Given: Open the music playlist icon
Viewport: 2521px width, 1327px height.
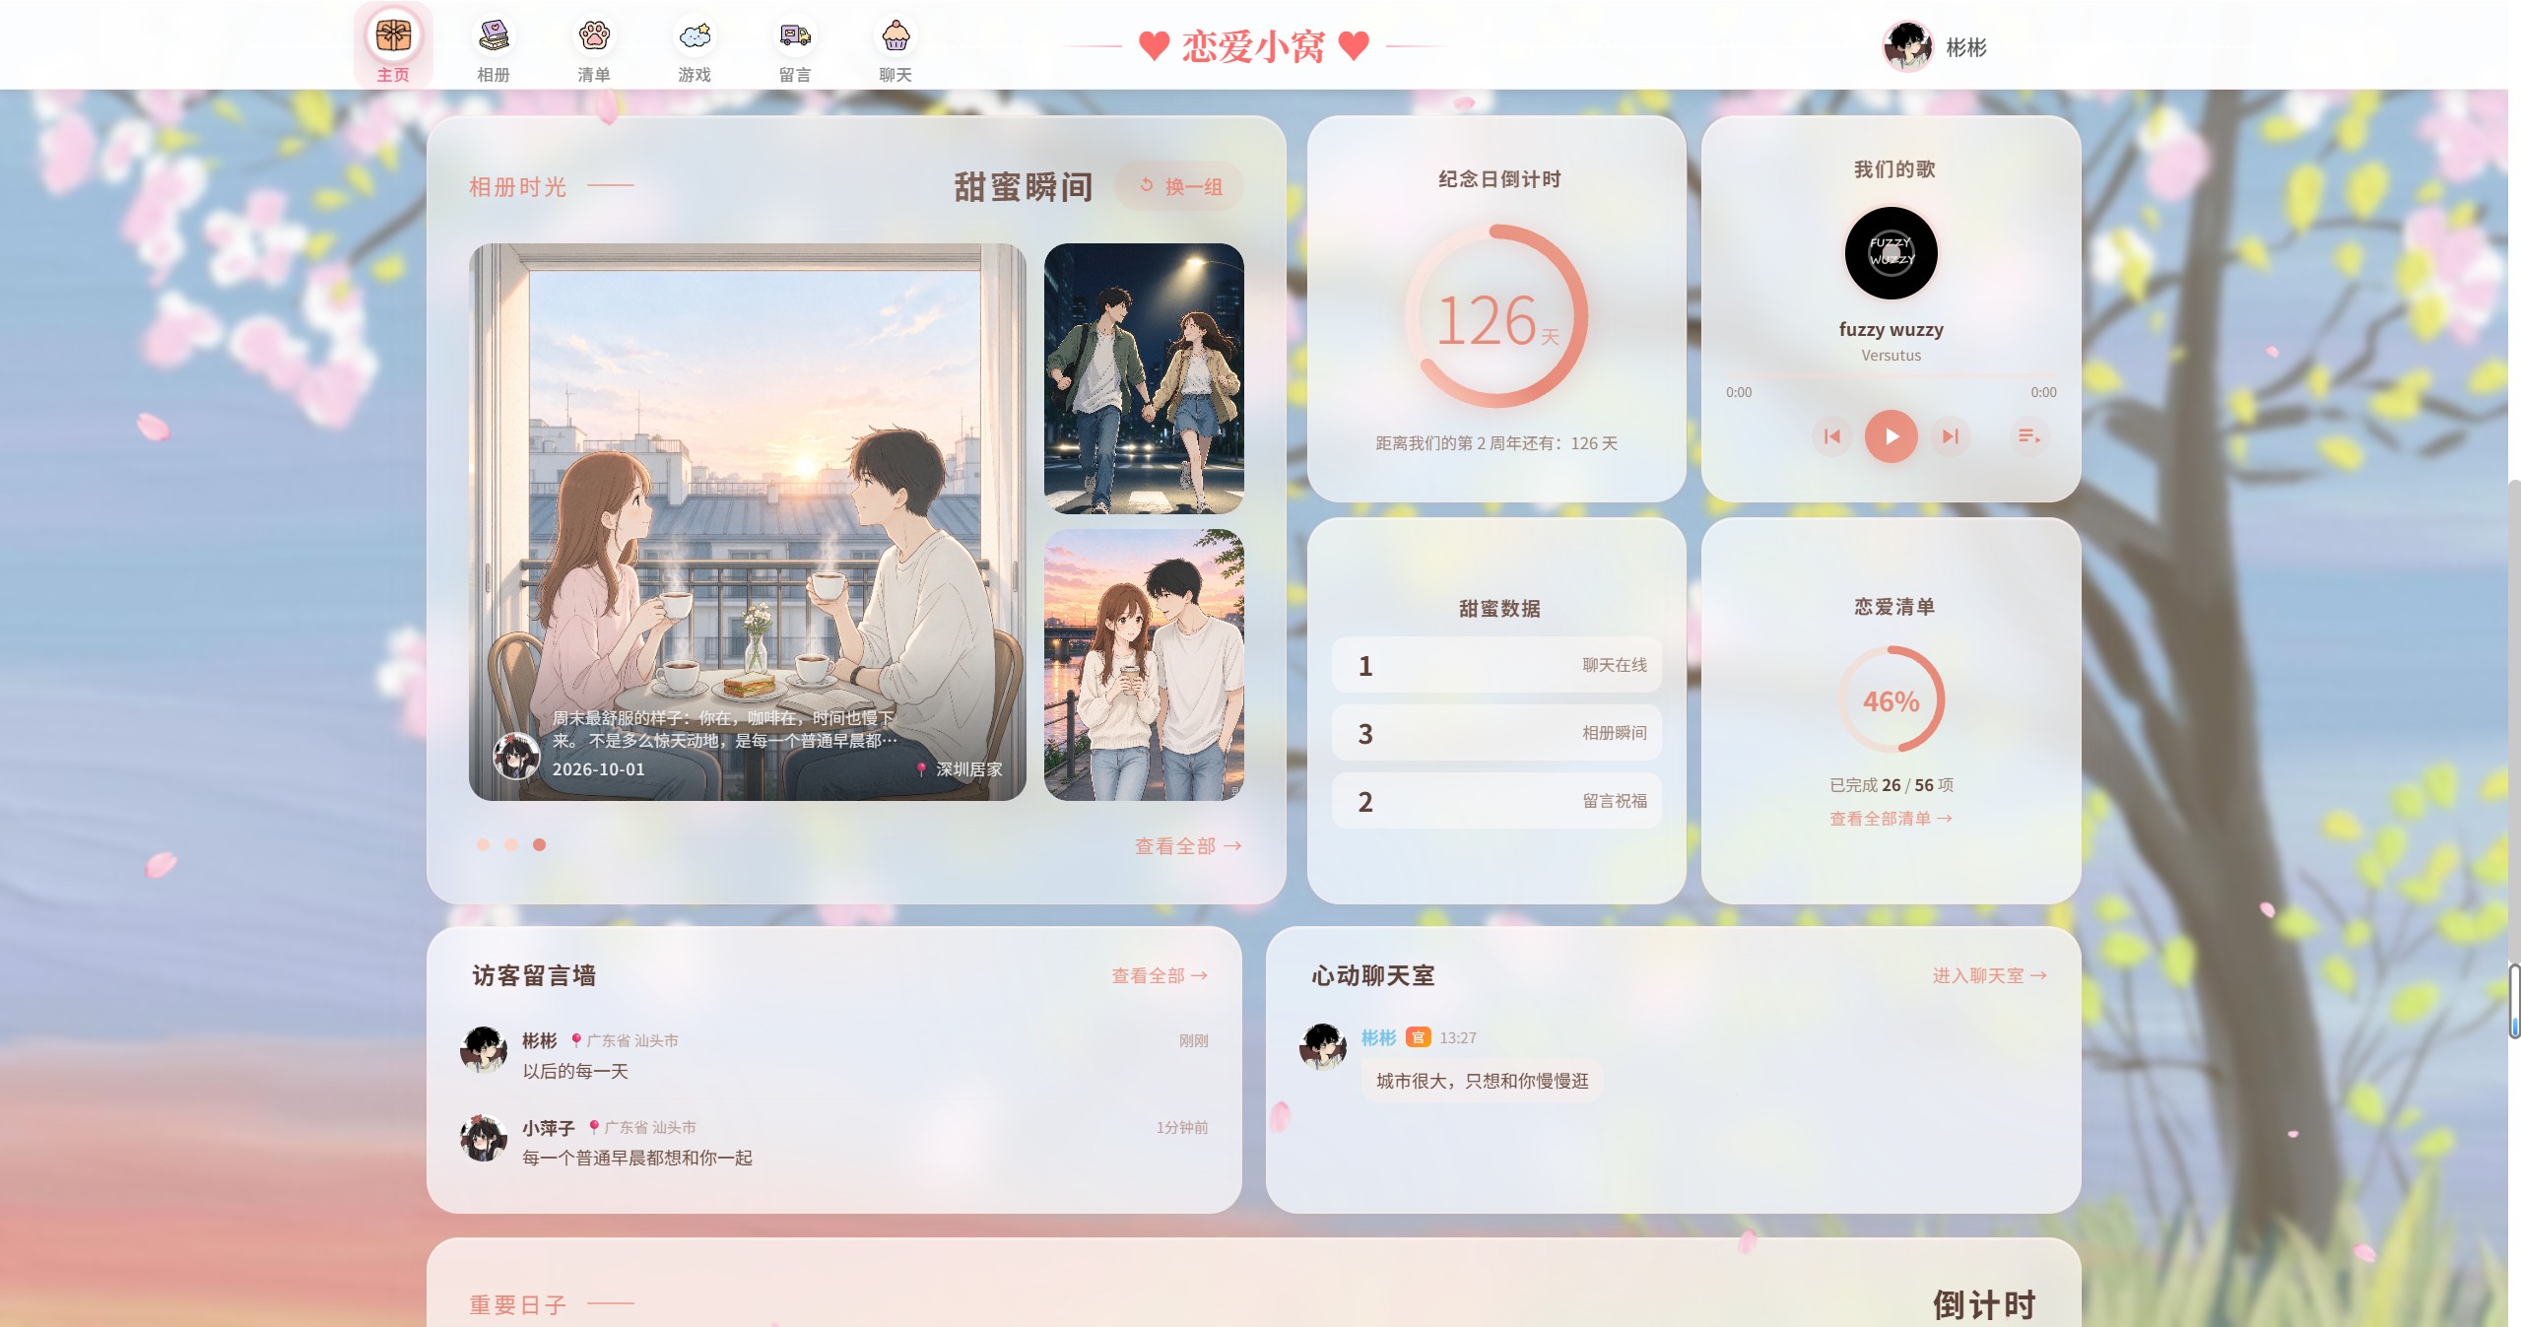Looking at the screenshot, I should 2028,435.
